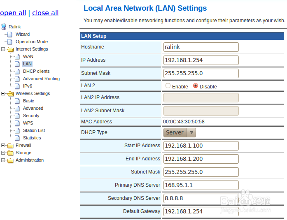Image resolution: width=287 pixels, height=220 pixels.
Task: Click the Basic wireless page icon
Action: (17, 101)
